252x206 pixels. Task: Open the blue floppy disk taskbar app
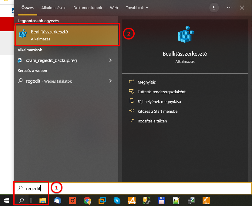click(162, 200)
